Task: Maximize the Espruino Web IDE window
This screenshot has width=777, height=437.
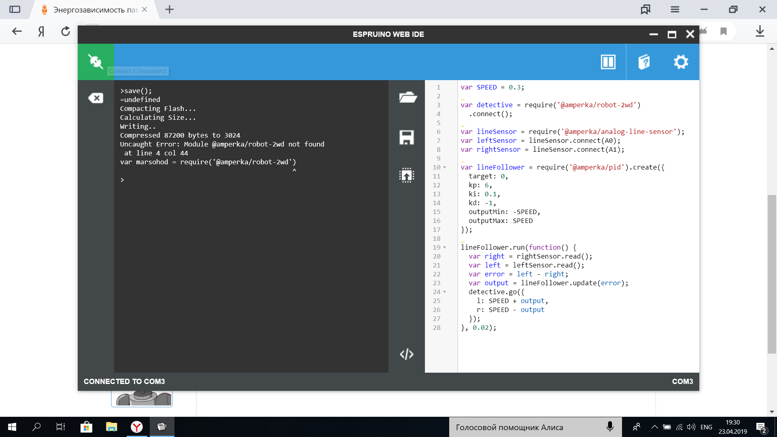Action: 672,34
